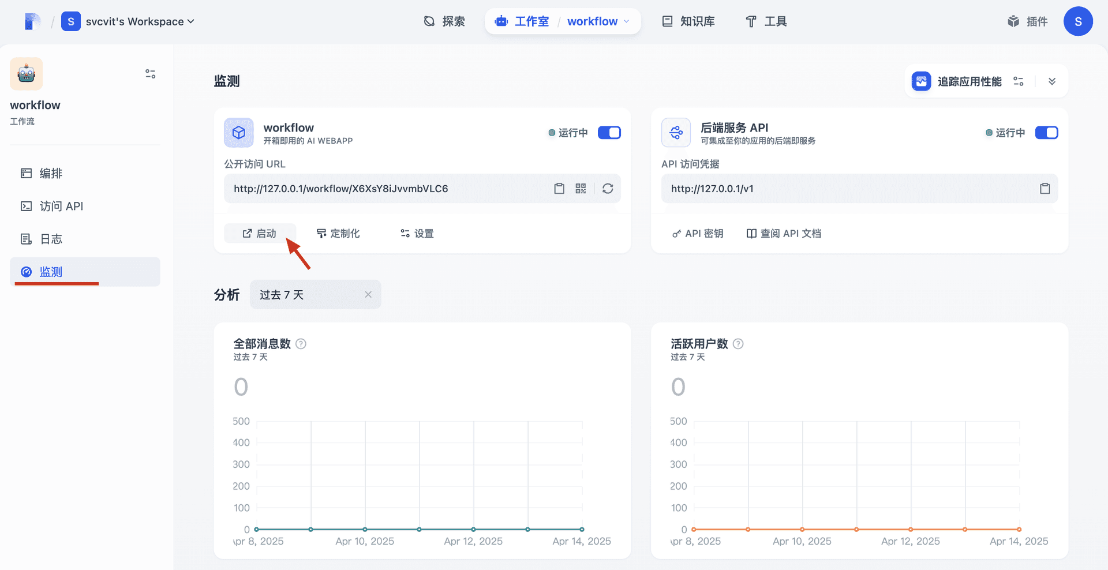
Task: Toggle the workflow WEBAPP 运行中 switch
Action: click(x=609, y=132)
